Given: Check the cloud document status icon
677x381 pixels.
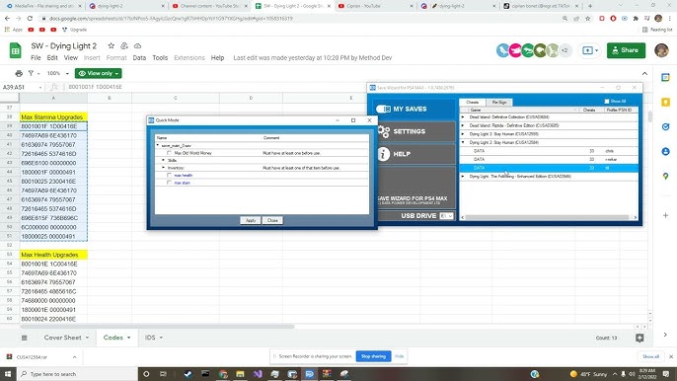Looking at the screenshot, I should (x=138, y=45).
